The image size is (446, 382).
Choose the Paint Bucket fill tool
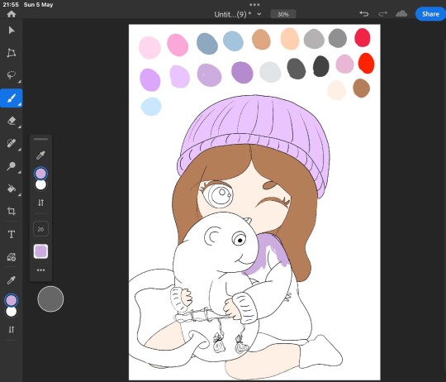(x=12, y=189)
